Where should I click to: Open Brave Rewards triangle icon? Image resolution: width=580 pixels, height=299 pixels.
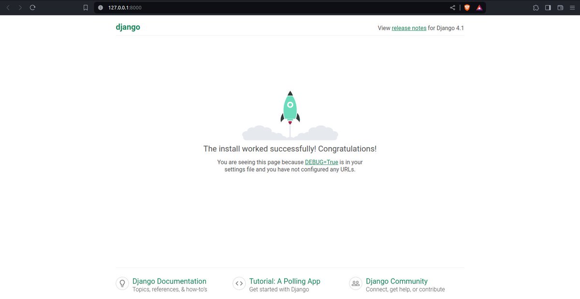click(x=479, y=8)
